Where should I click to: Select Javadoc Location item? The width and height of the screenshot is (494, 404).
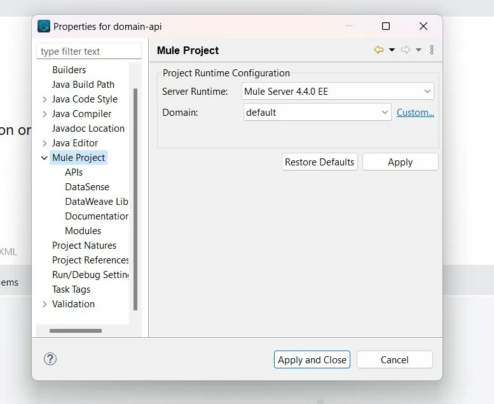point(88,129)
